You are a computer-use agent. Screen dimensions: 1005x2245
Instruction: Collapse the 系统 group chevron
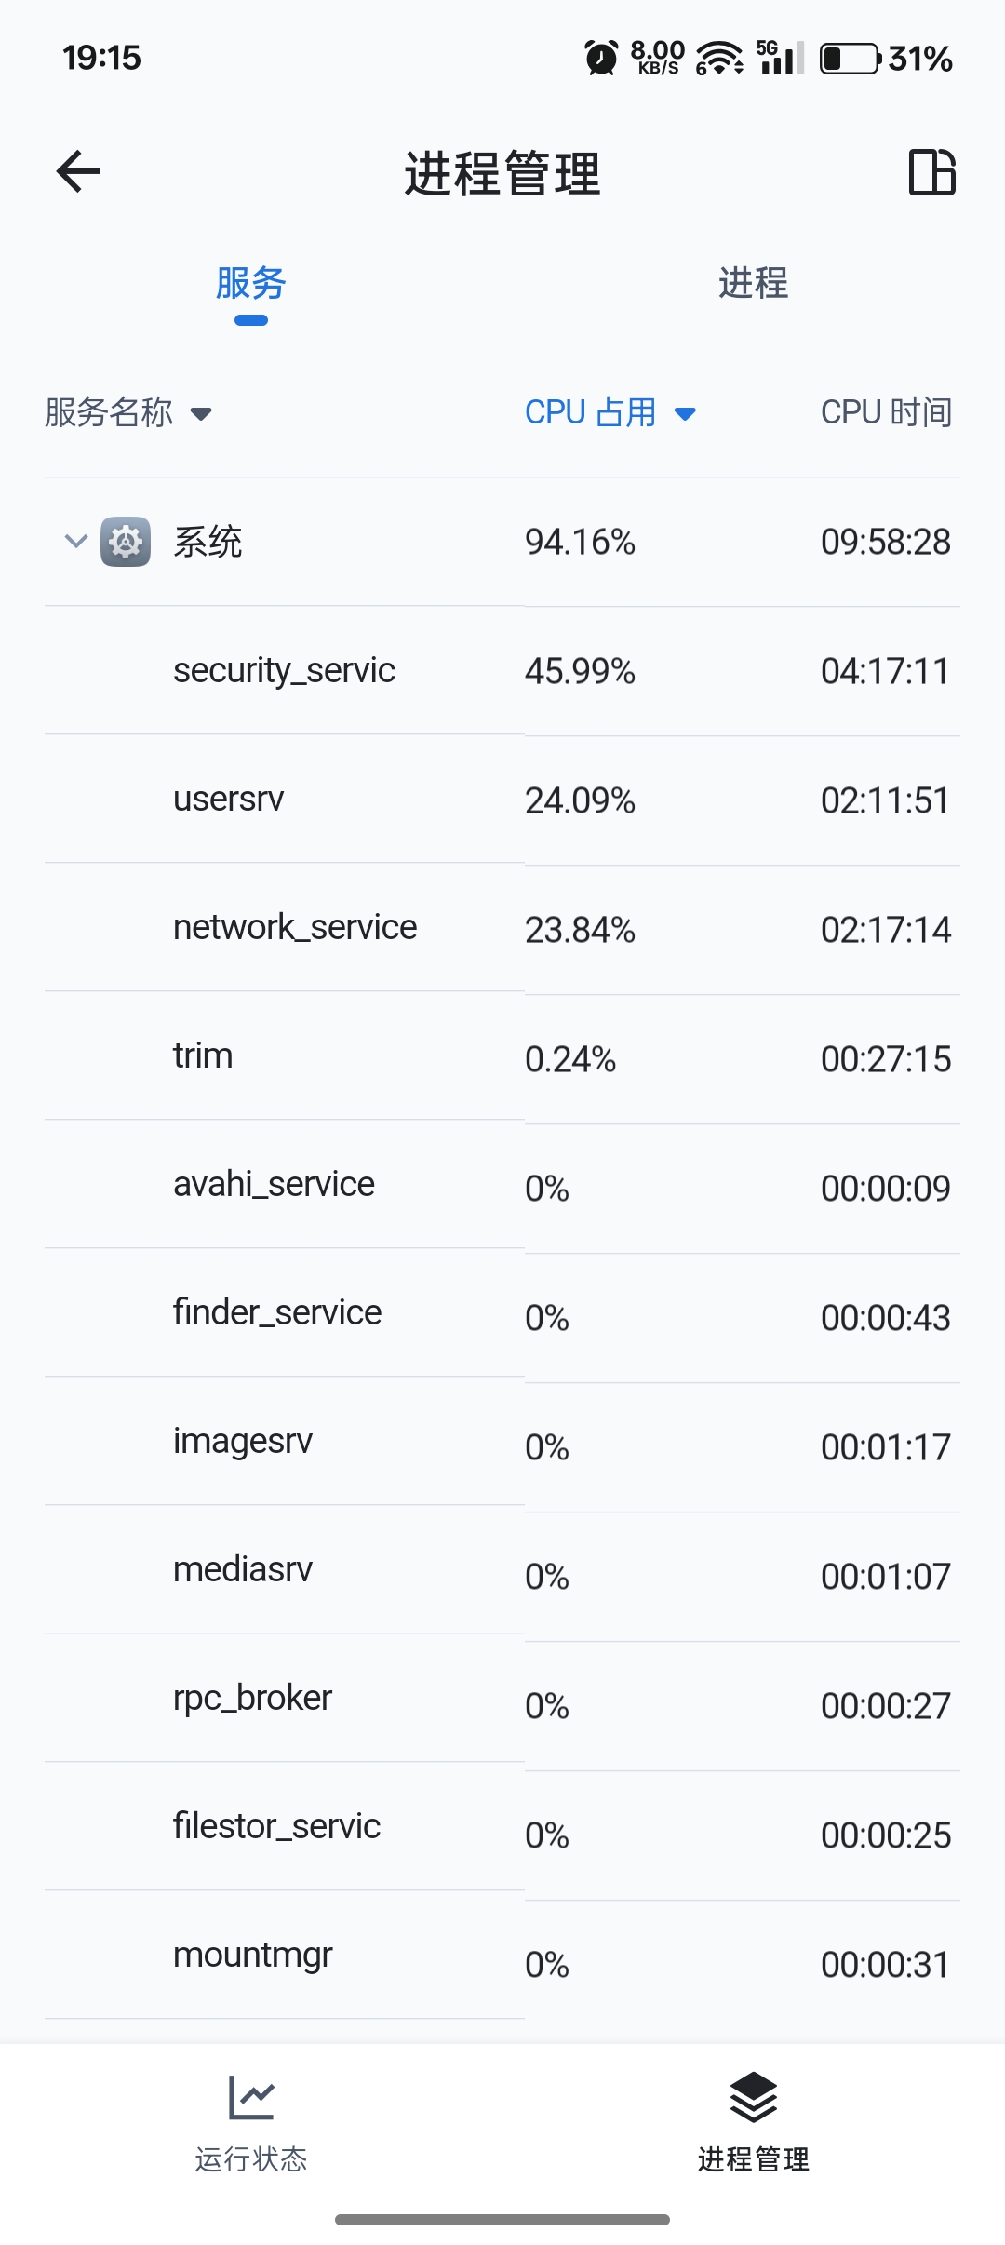click(x=75, y=541)
